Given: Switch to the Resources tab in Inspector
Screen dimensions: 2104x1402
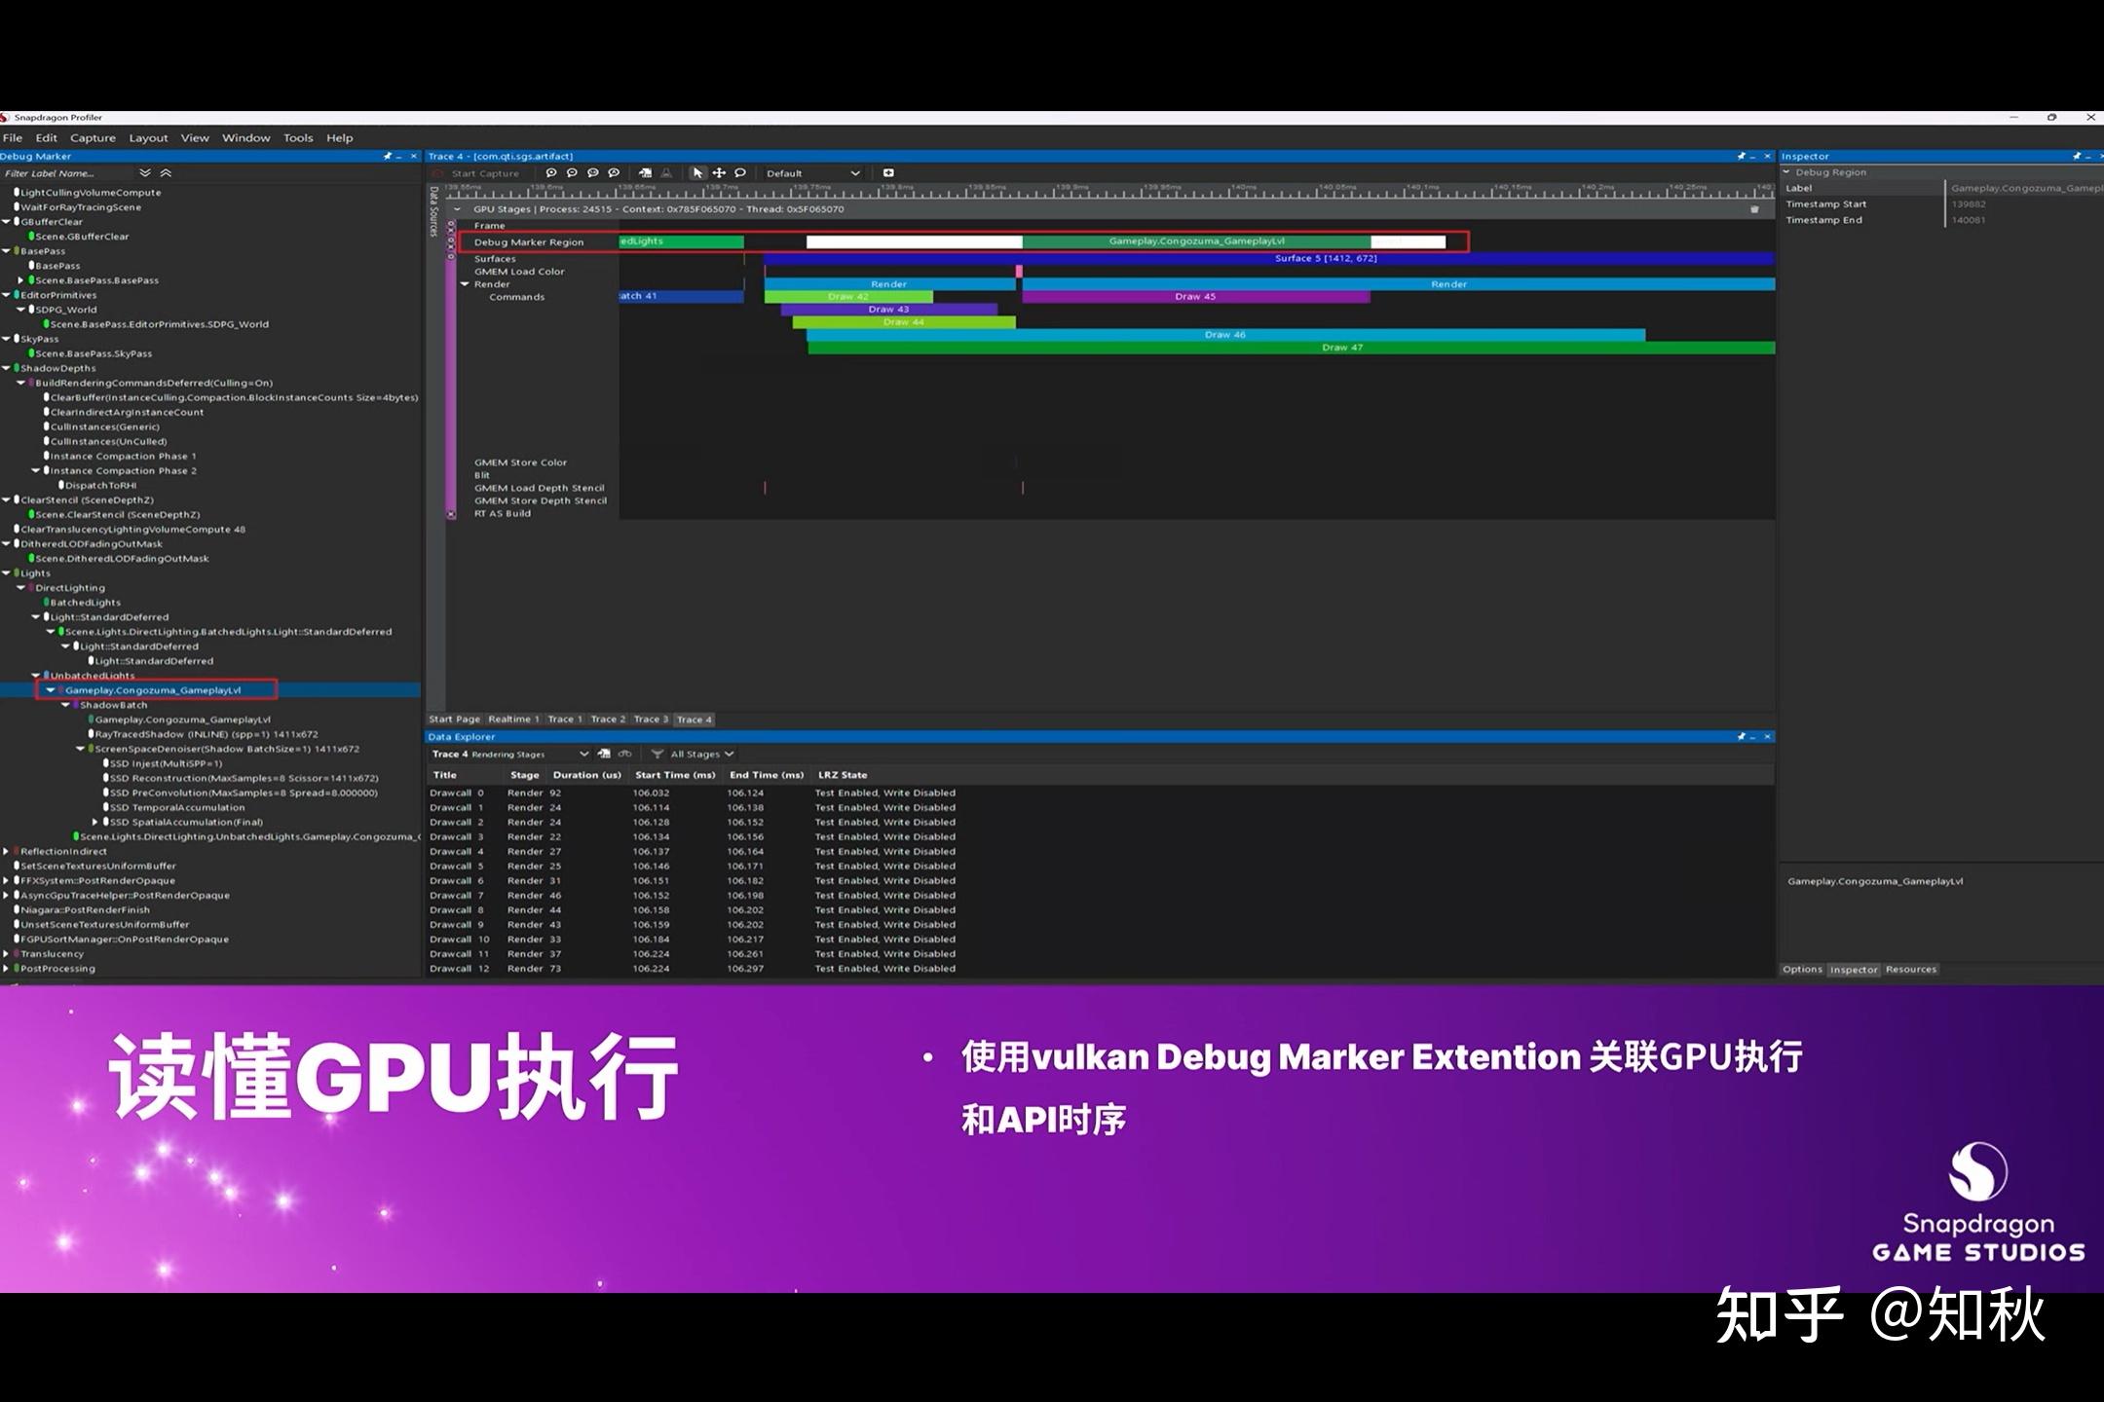Looking at the screenshot, I should [x=1911, y=970].
